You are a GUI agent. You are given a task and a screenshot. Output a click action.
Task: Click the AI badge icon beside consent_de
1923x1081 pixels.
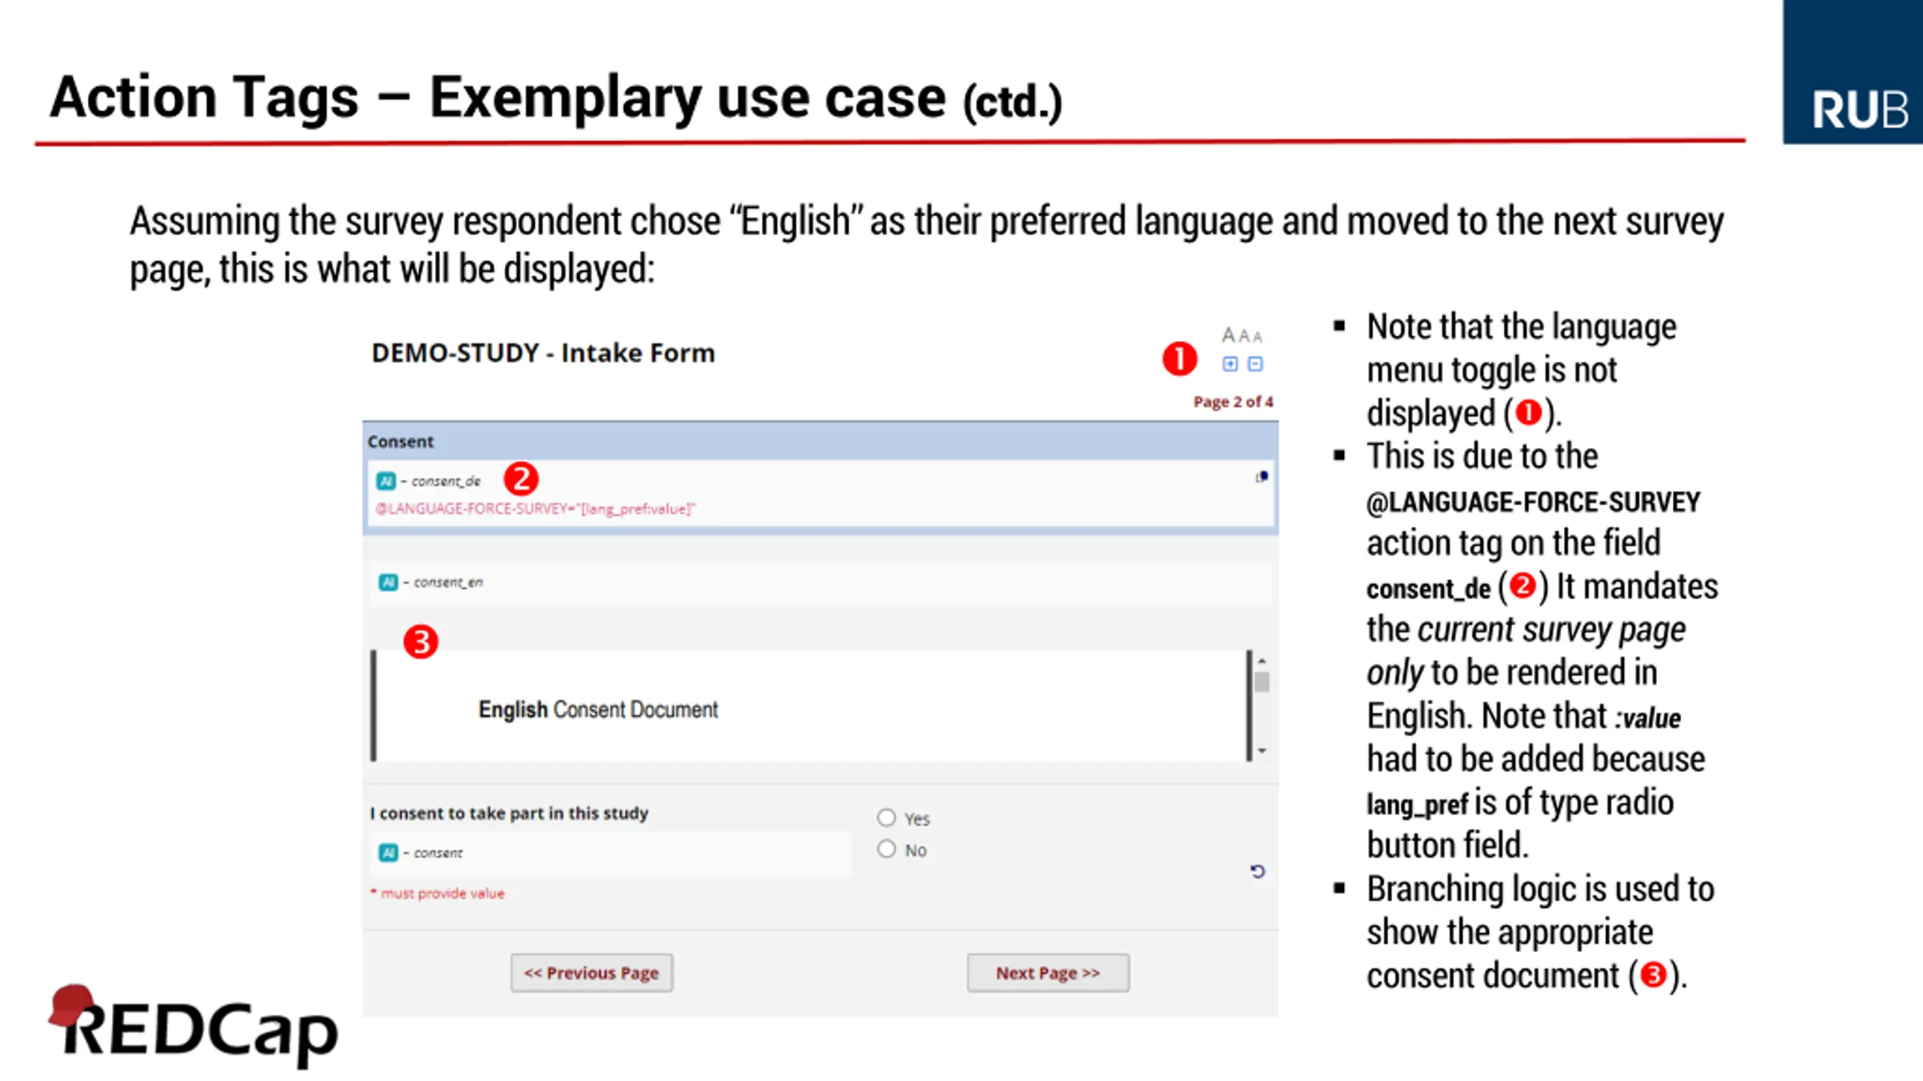tap(386, 481)
